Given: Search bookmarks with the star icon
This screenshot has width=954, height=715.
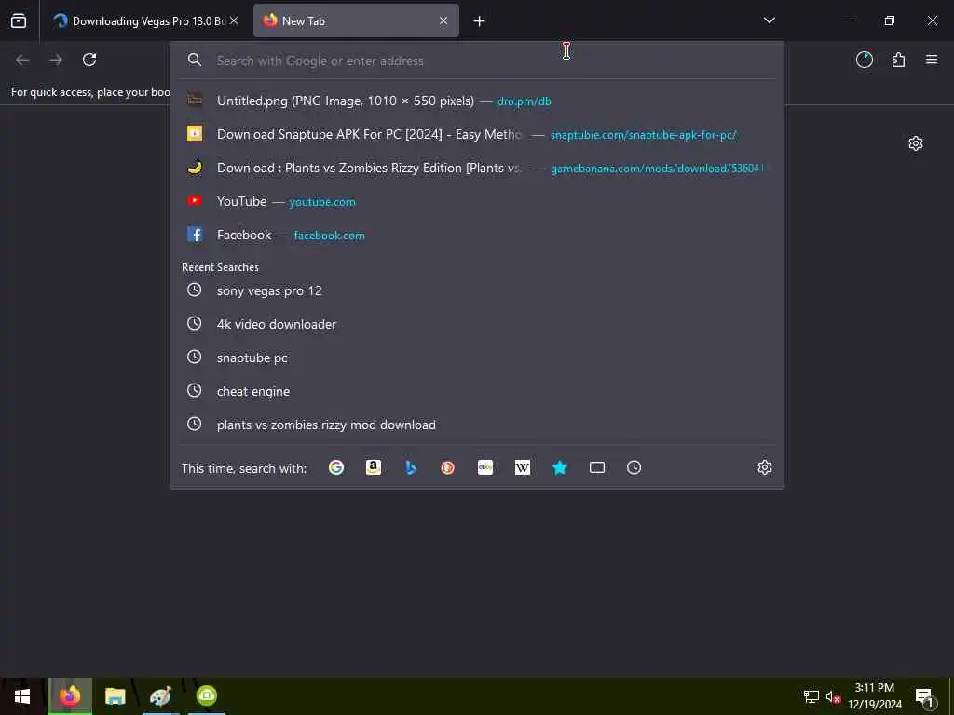Looking at the screenshot, I should (560, 467).
